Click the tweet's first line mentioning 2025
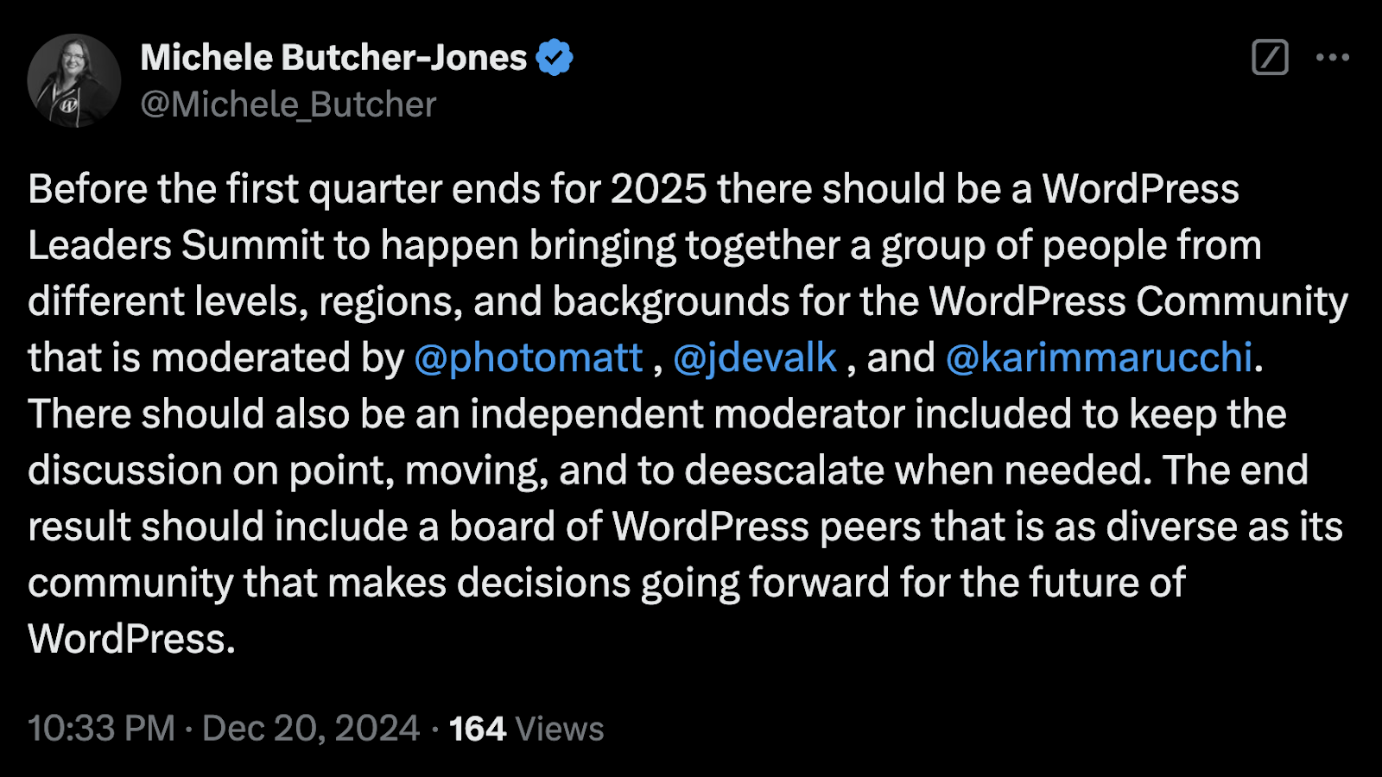This screenshot has height=777, width=1382. point(632,189)
